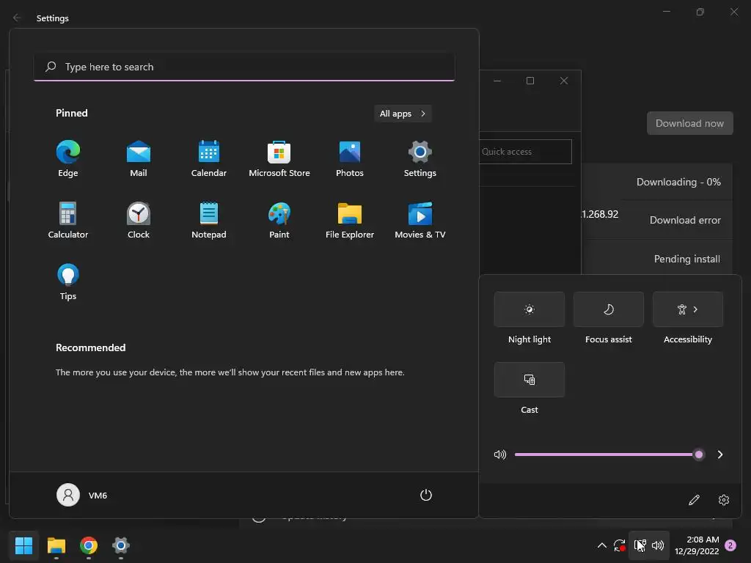Click the Windows Start button on taskbar

[x=23, y=545]
